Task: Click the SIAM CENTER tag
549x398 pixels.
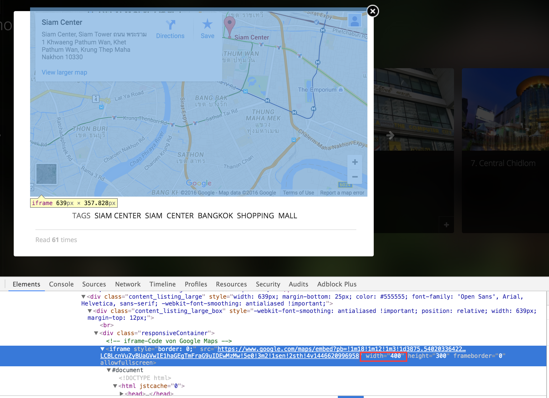Action: click(118, 216)
